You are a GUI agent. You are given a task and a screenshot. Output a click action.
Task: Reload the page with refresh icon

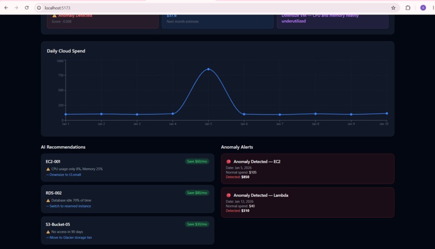tap(26, 8)
